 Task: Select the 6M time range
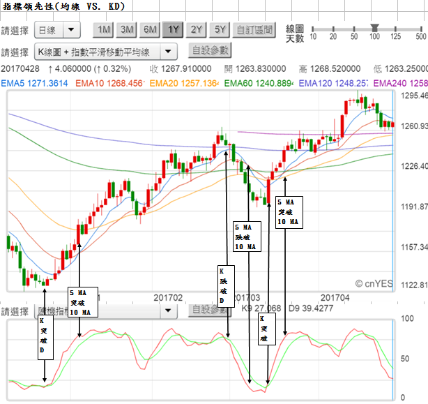point(150,29)
